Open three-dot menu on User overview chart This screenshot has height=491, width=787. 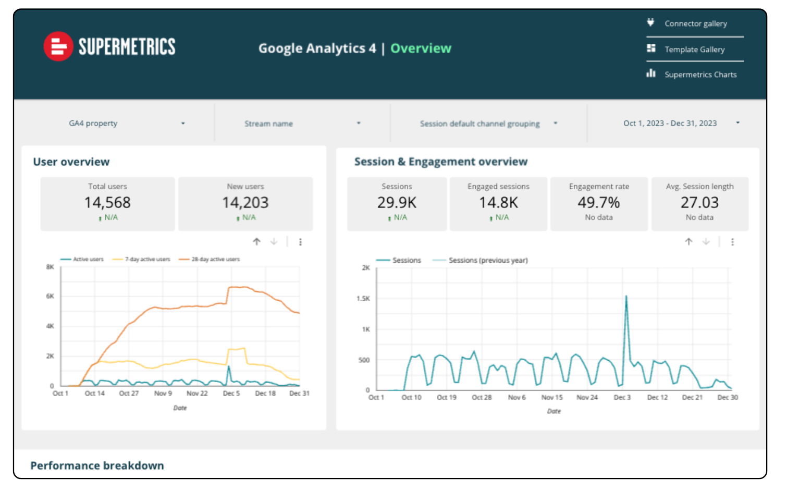pos(300,242)
